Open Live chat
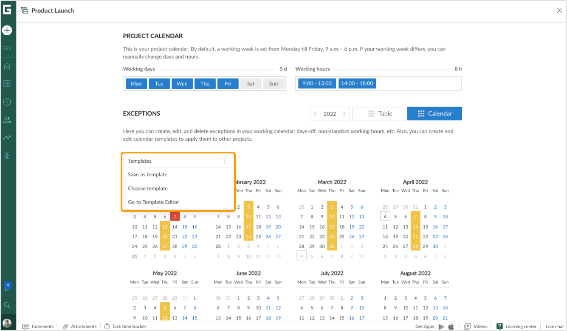The height and width of the screenshot is (331, 567). click(x=554, y=326)
